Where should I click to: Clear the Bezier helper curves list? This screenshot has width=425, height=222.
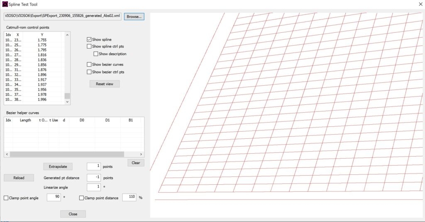(x=136, y=163)
